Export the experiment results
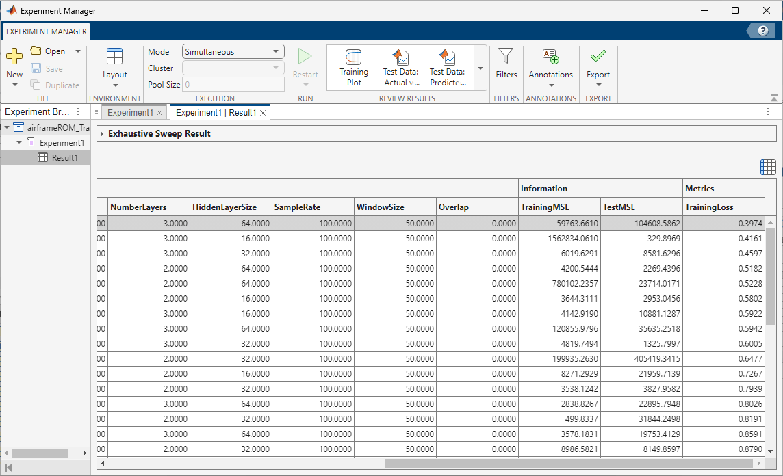This screenshot has width=783, height=476. 598,65
